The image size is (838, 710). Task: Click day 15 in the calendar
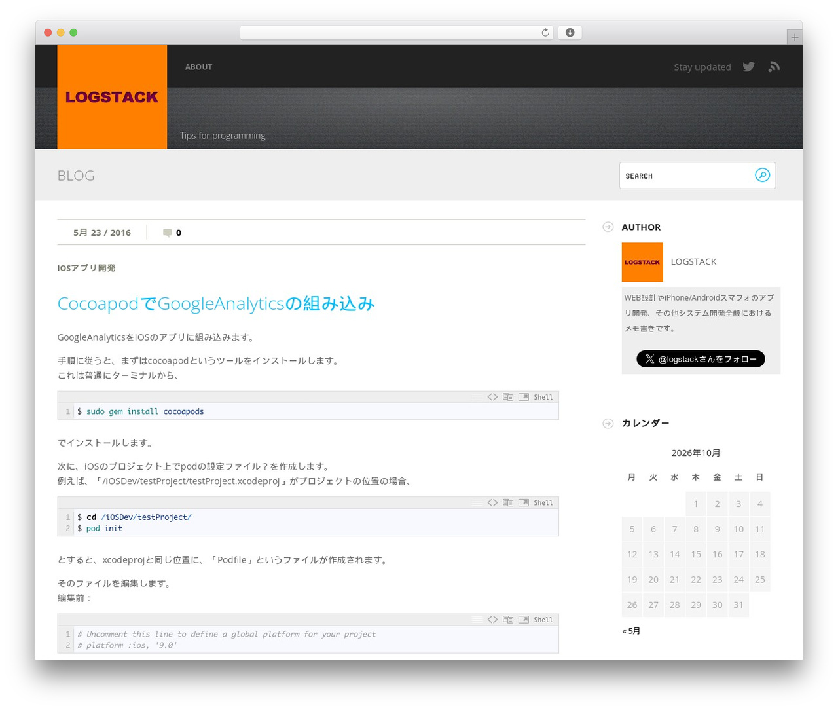(x=696, y=554)
